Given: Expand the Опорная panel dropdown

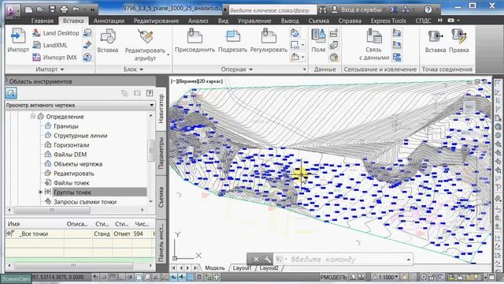Looking at the screenshot, I should coord(236,69).
